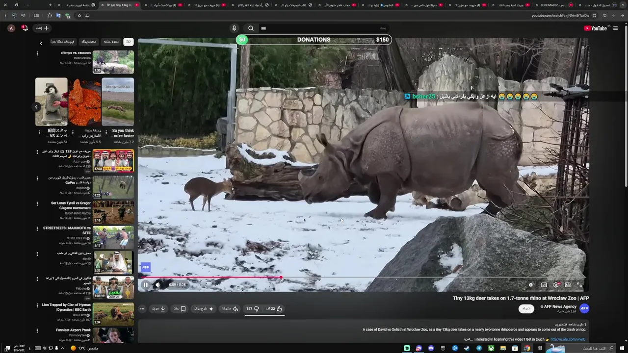Image resolution: width=628 pixels, height=353 pixels.
Task: Open chimps vs. raccoon video thumbnail
Action: click(113, 62)
